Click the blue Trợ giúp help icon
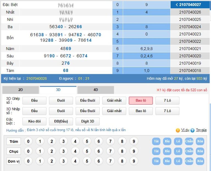The image size is (211, 171). 192,130
